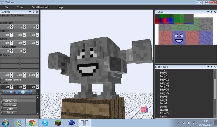This screenshot has width=217, height=127.
Task: Increase the first Dimensions value
Action: point(11,26)
